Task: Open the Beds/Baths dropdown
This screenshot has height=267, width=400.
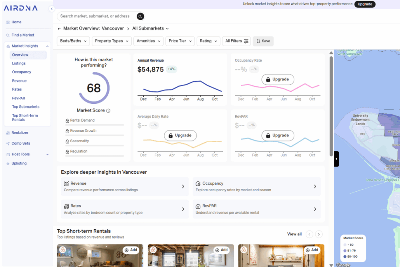Action: [73, 41]
